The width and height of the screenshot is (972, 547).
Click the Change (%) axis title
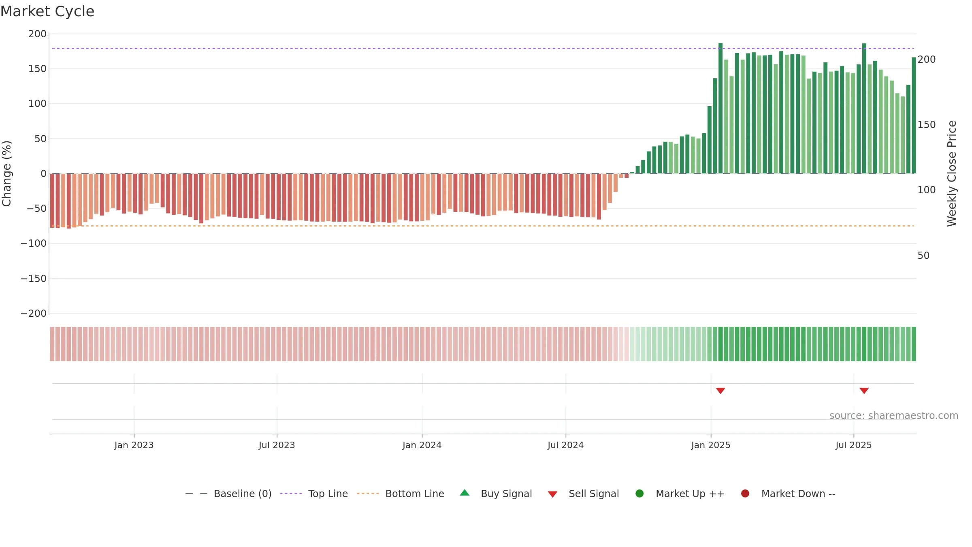tap(7, 173)
